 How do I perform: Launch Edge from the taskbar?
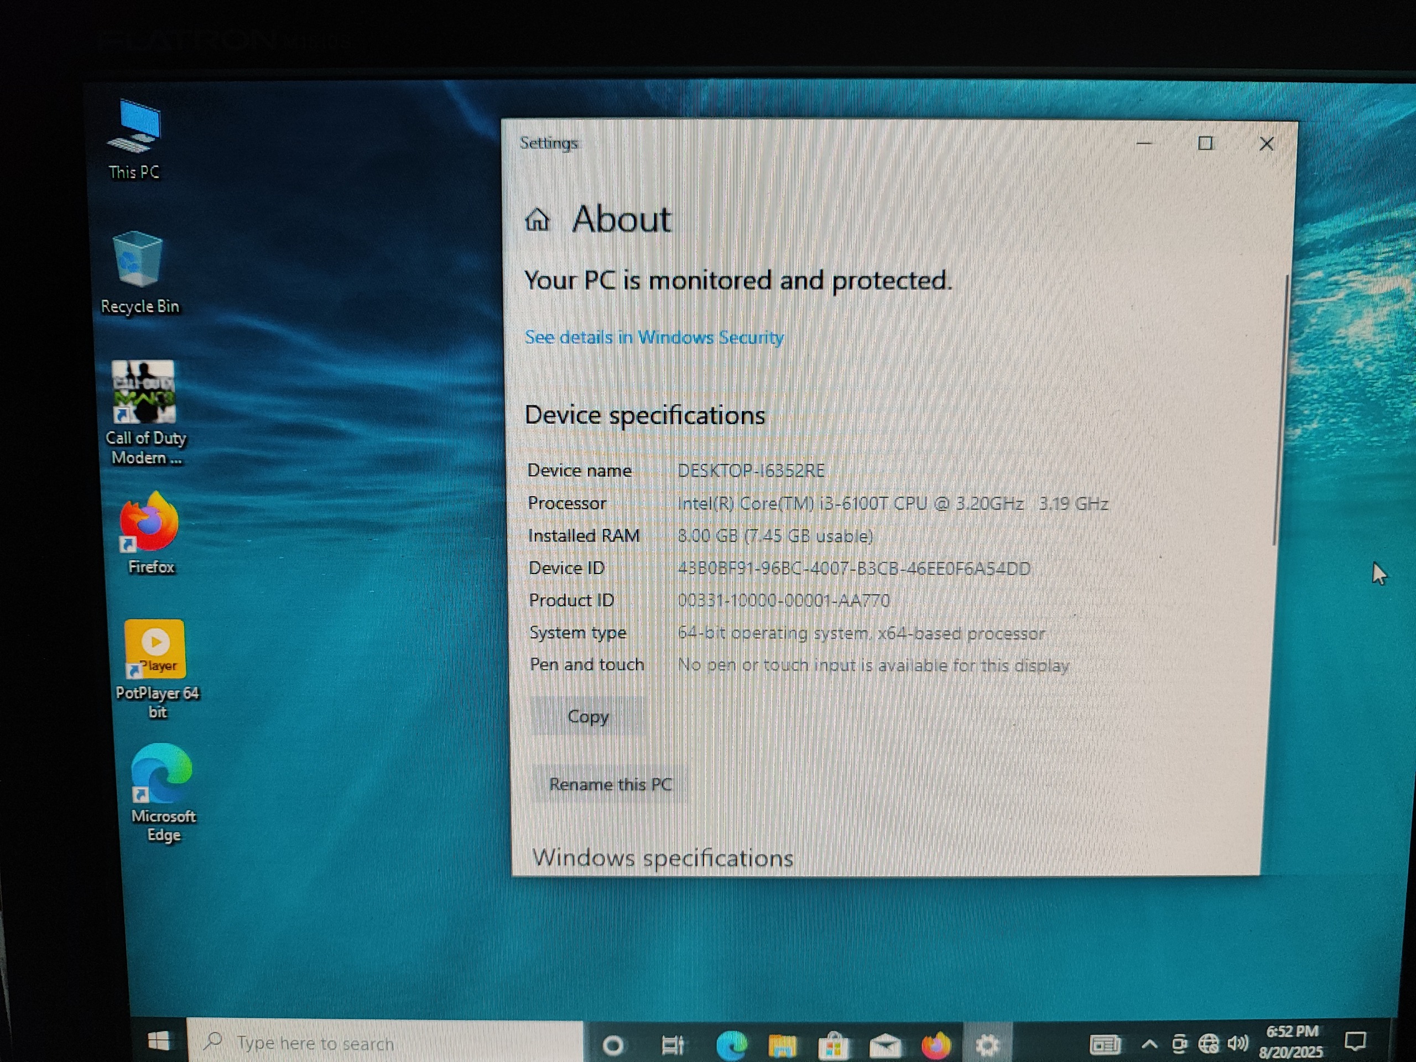click(x=731, y=1045)
